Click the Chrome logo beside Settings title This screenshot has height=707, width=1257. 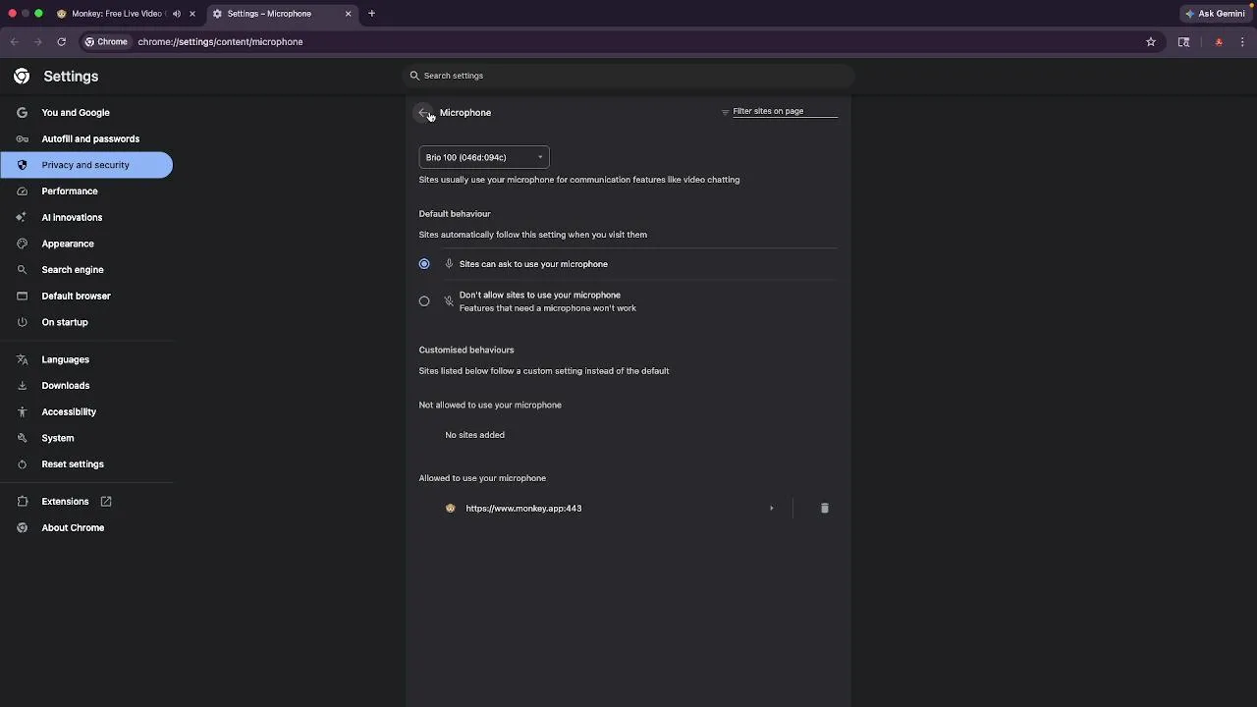tap(22, 77)
